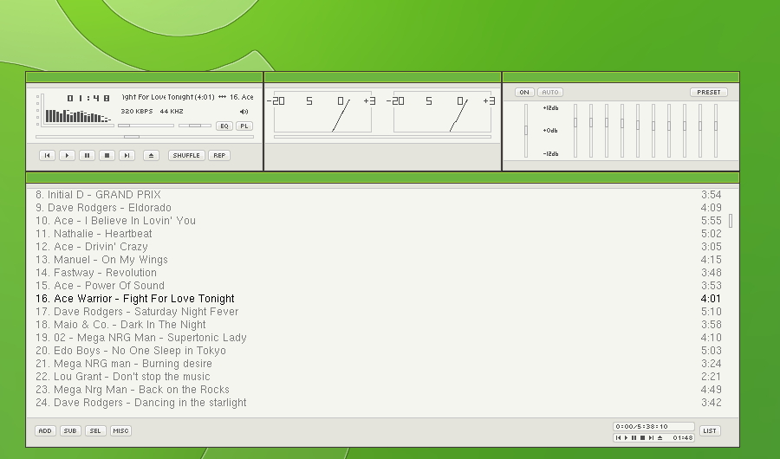Click the scrolling song title display
Screen dimensions: 780x459
click(187, 97)
